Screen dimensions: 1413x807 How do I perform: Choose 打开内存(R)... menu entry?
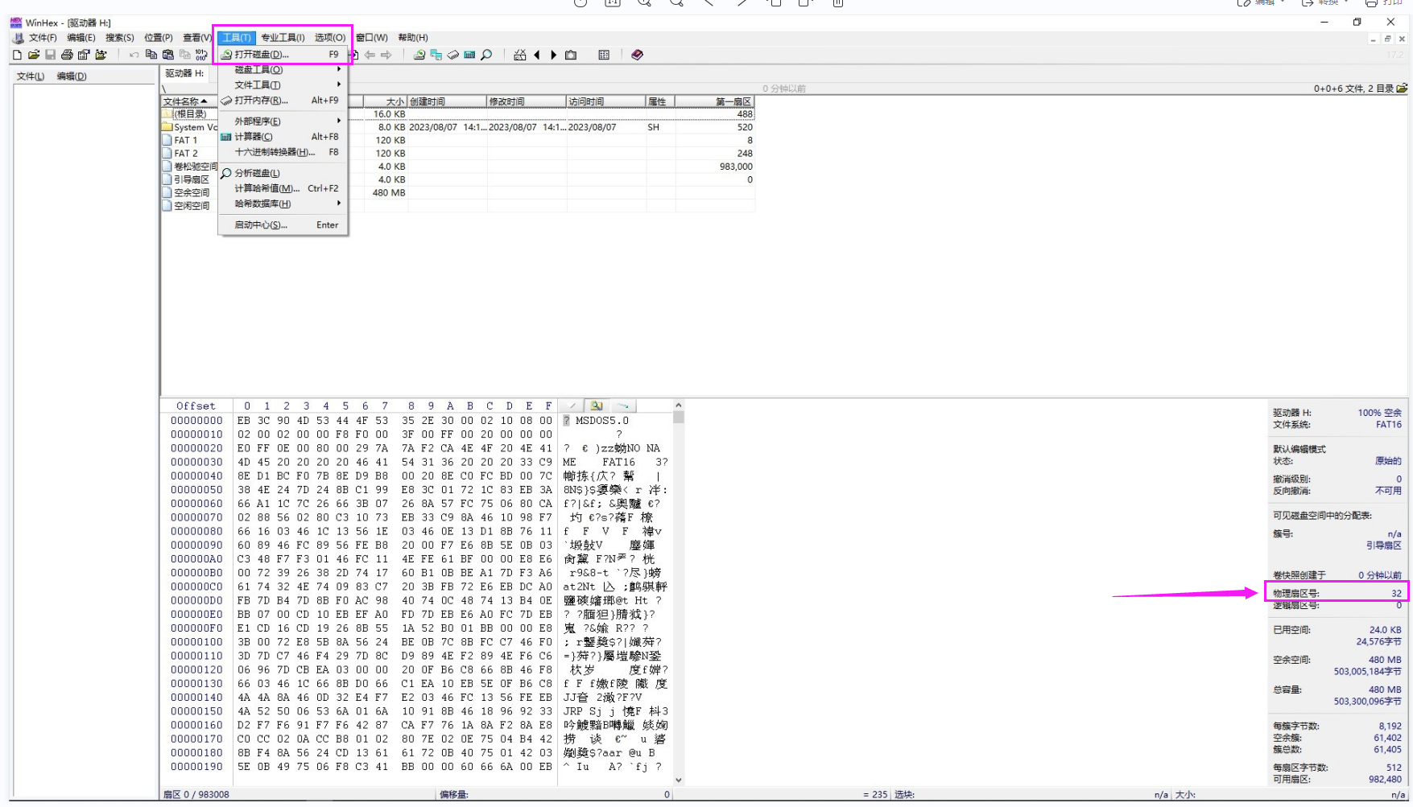283,101
